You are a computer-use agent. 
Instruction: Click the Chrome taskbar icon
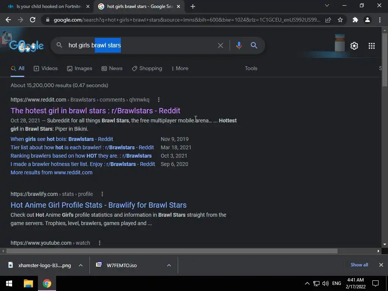point(47,283)
